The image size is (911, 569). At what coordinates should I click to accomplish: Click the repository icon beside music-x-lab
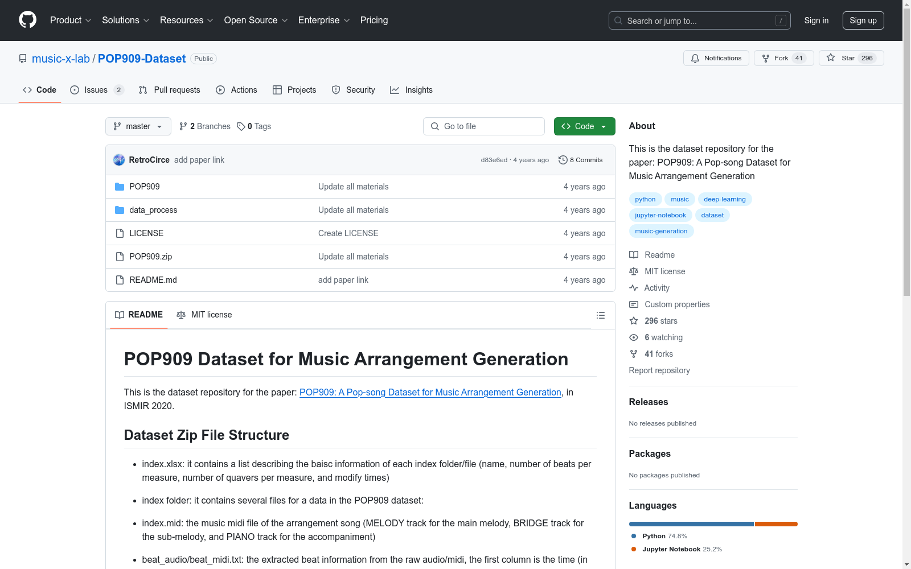[23, 59]
